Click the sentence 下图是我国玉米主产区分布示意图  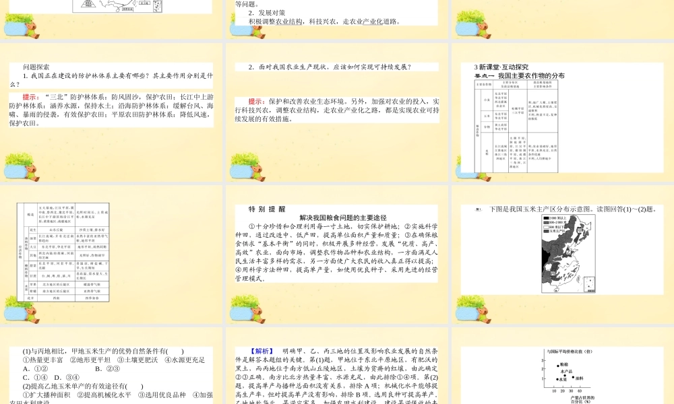pos(542,209)
